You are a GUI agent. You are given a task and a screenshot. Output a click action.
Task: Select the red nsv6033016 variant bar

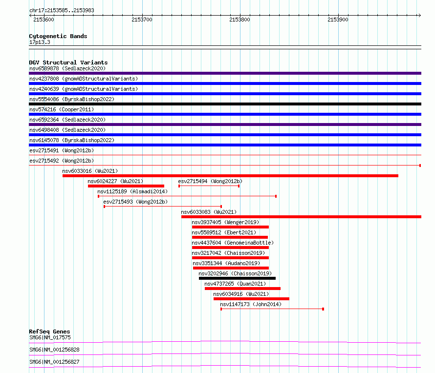[230, 176]
